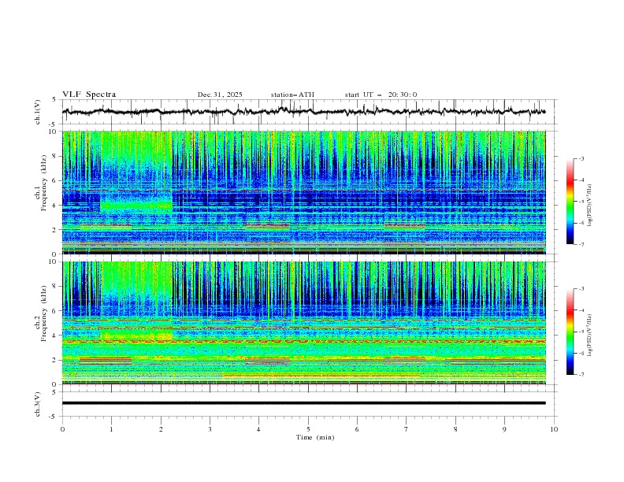Click the -3 value atop upper color bar

coord(582,159)
